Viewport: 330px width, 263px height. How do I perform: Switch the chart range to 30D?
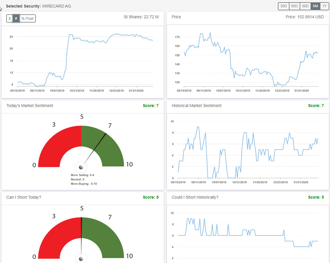[283, 6]
